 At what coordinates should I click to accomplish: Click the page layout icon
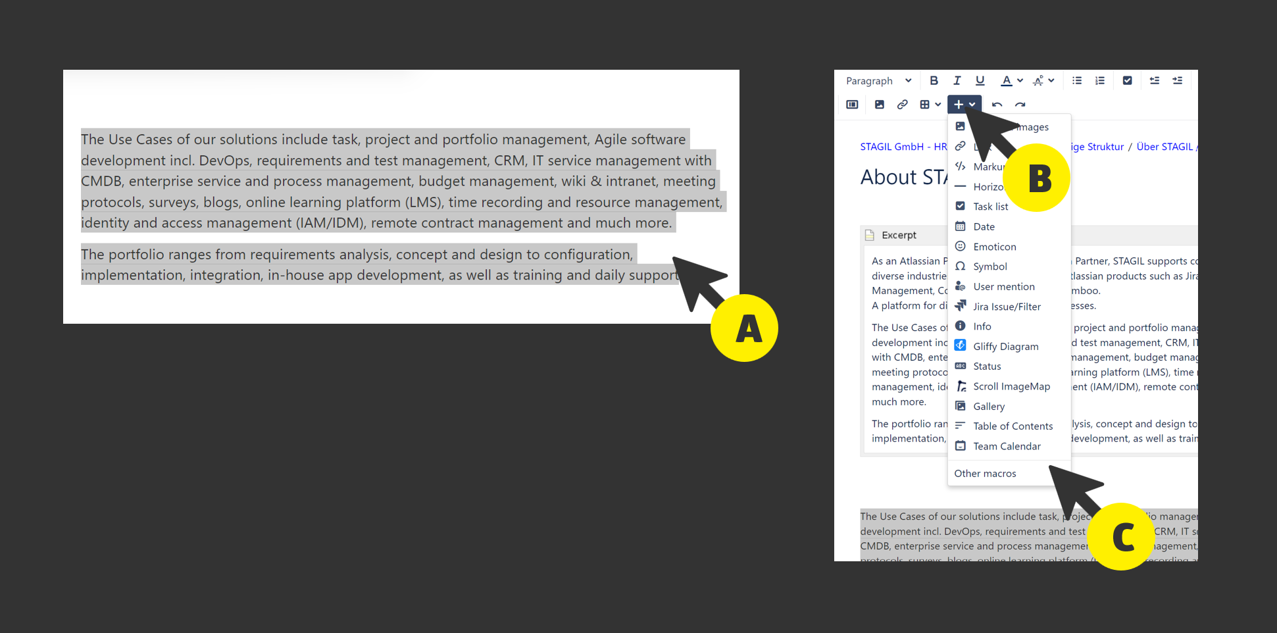pyautogui.click(x=851, y=104)
